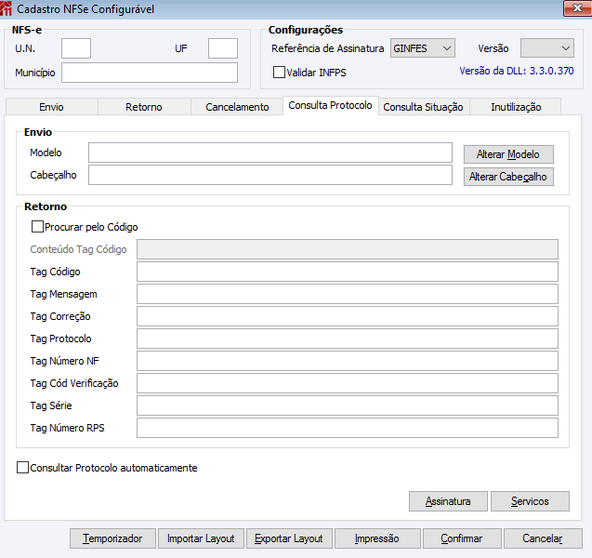Enable Consultar Protocolo automaticamente checkbox
Image resolution: width=592 pixels, height=558 pixels.
click(22, 468)
